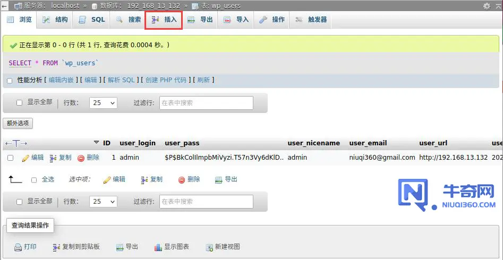Sort by user_email column header

coord(368,143)
